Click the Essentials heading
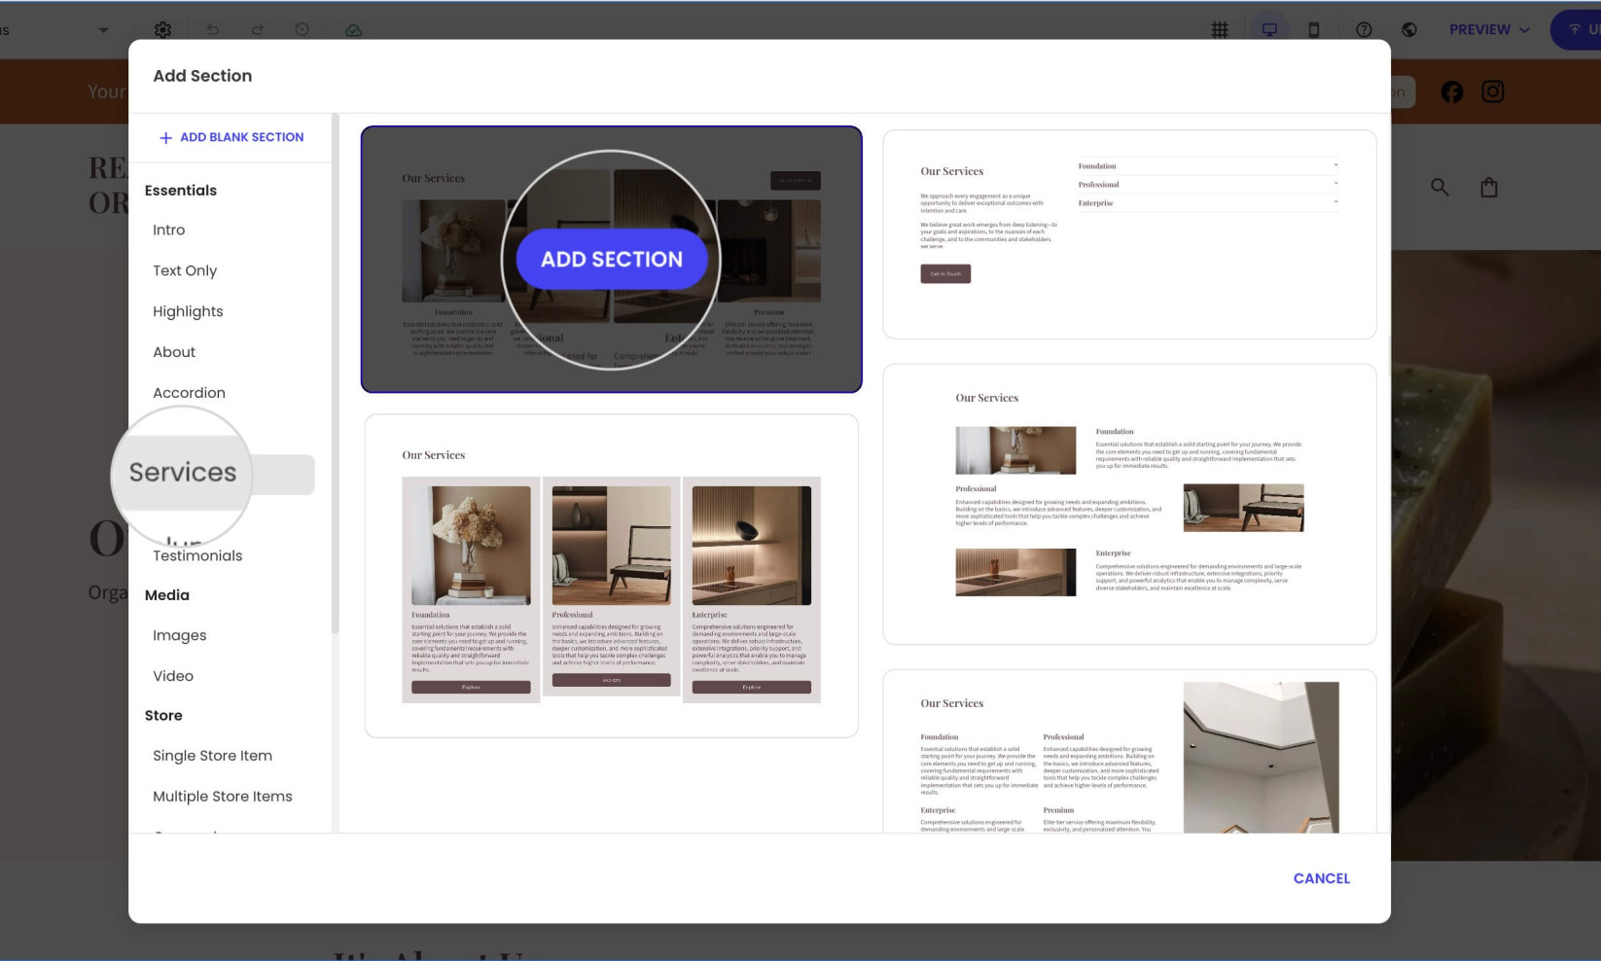Screen dimensions: 1601x961 [181, 191]
